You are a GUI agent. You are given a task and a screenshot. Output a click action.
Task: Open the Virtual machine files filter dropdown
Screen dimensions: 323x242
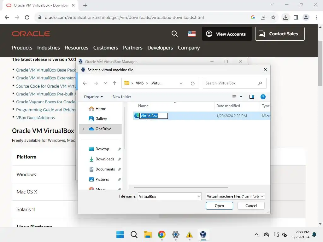coord(235,196)
